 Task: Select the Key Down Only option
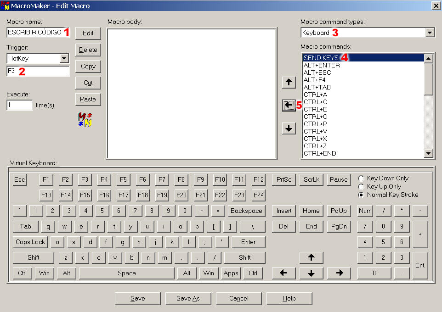click(x=361, y=178)
